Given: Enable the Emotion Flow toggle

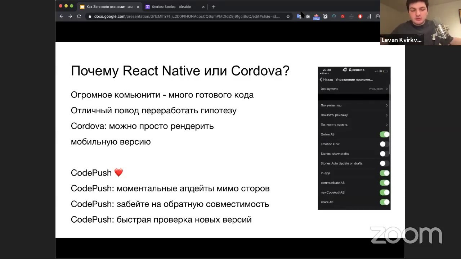Looking at the screenshot, I should point(384,144).
